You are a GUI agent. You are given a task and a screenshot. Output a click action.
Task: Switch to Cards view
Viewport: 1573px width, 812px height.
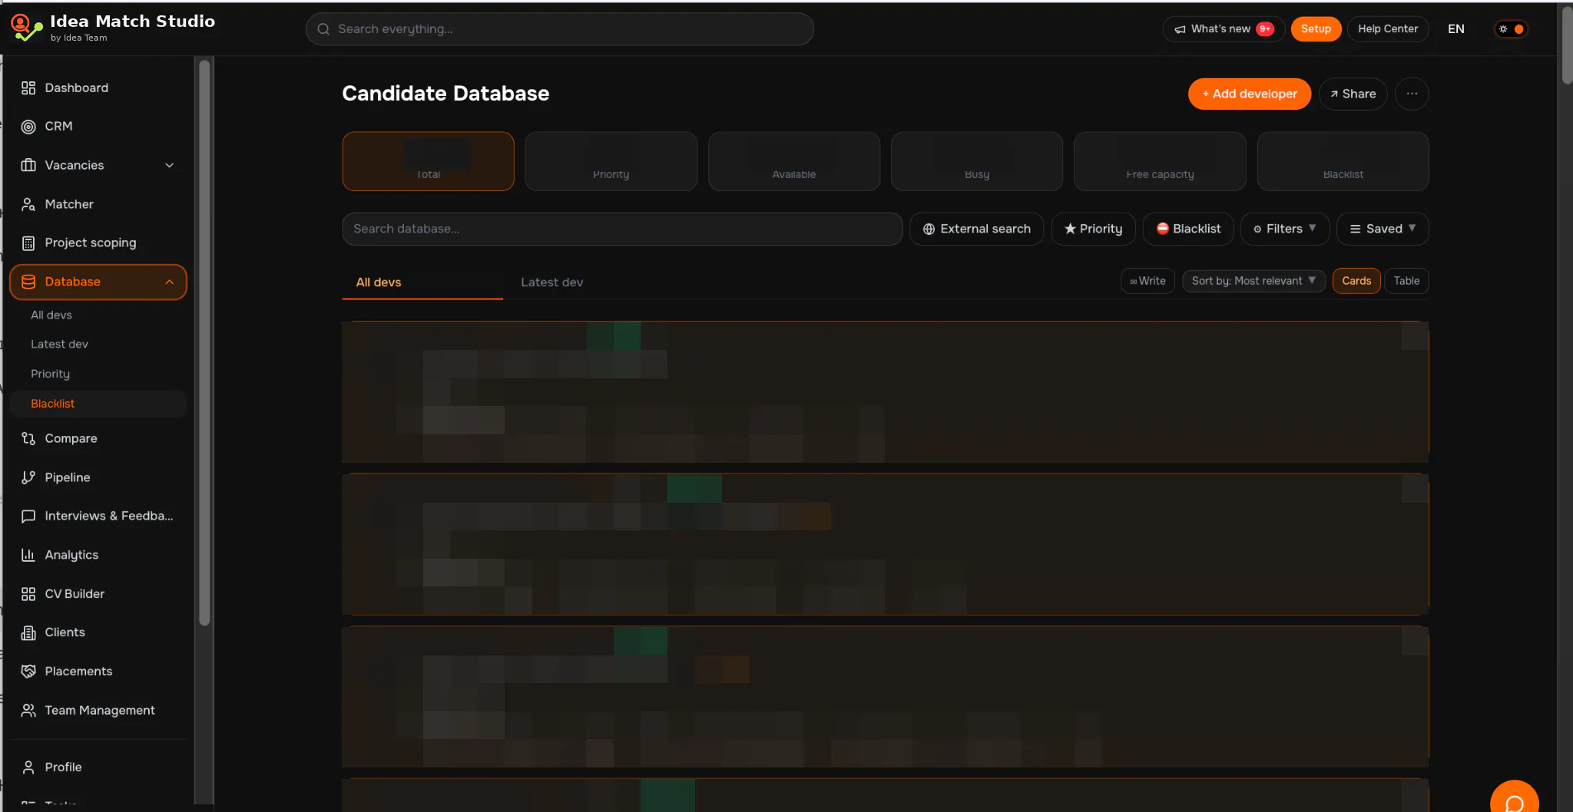click(1356, 281)
